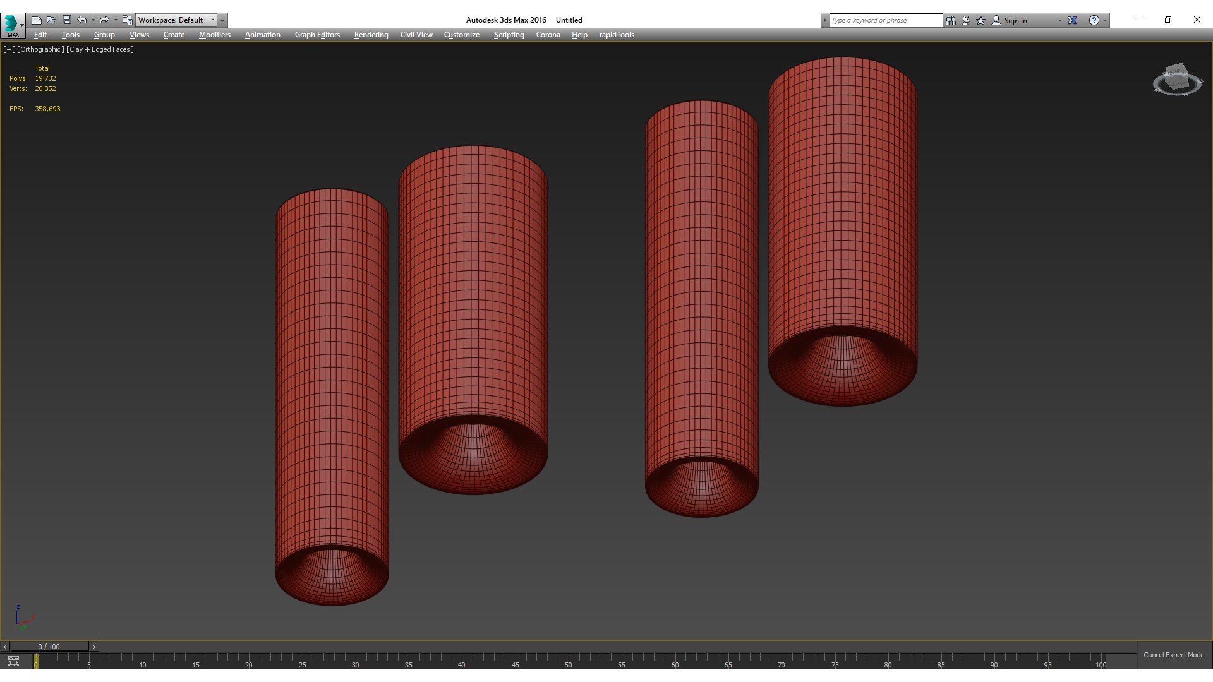This screenshot has height=682, width=1213.
Task: Open the Rendering menu
Action: (x=371, y=35)
